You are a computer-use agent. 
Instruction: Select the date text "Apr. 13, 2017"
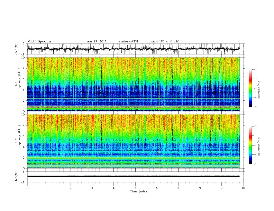pyautogui.click(x=97, y=41)
